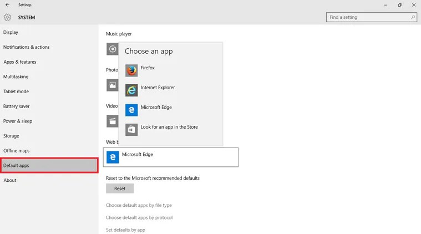Select Internet Explorer label in popup
Image resolution: width=421 pixels, height=234 pixels.
pos(158,88)
